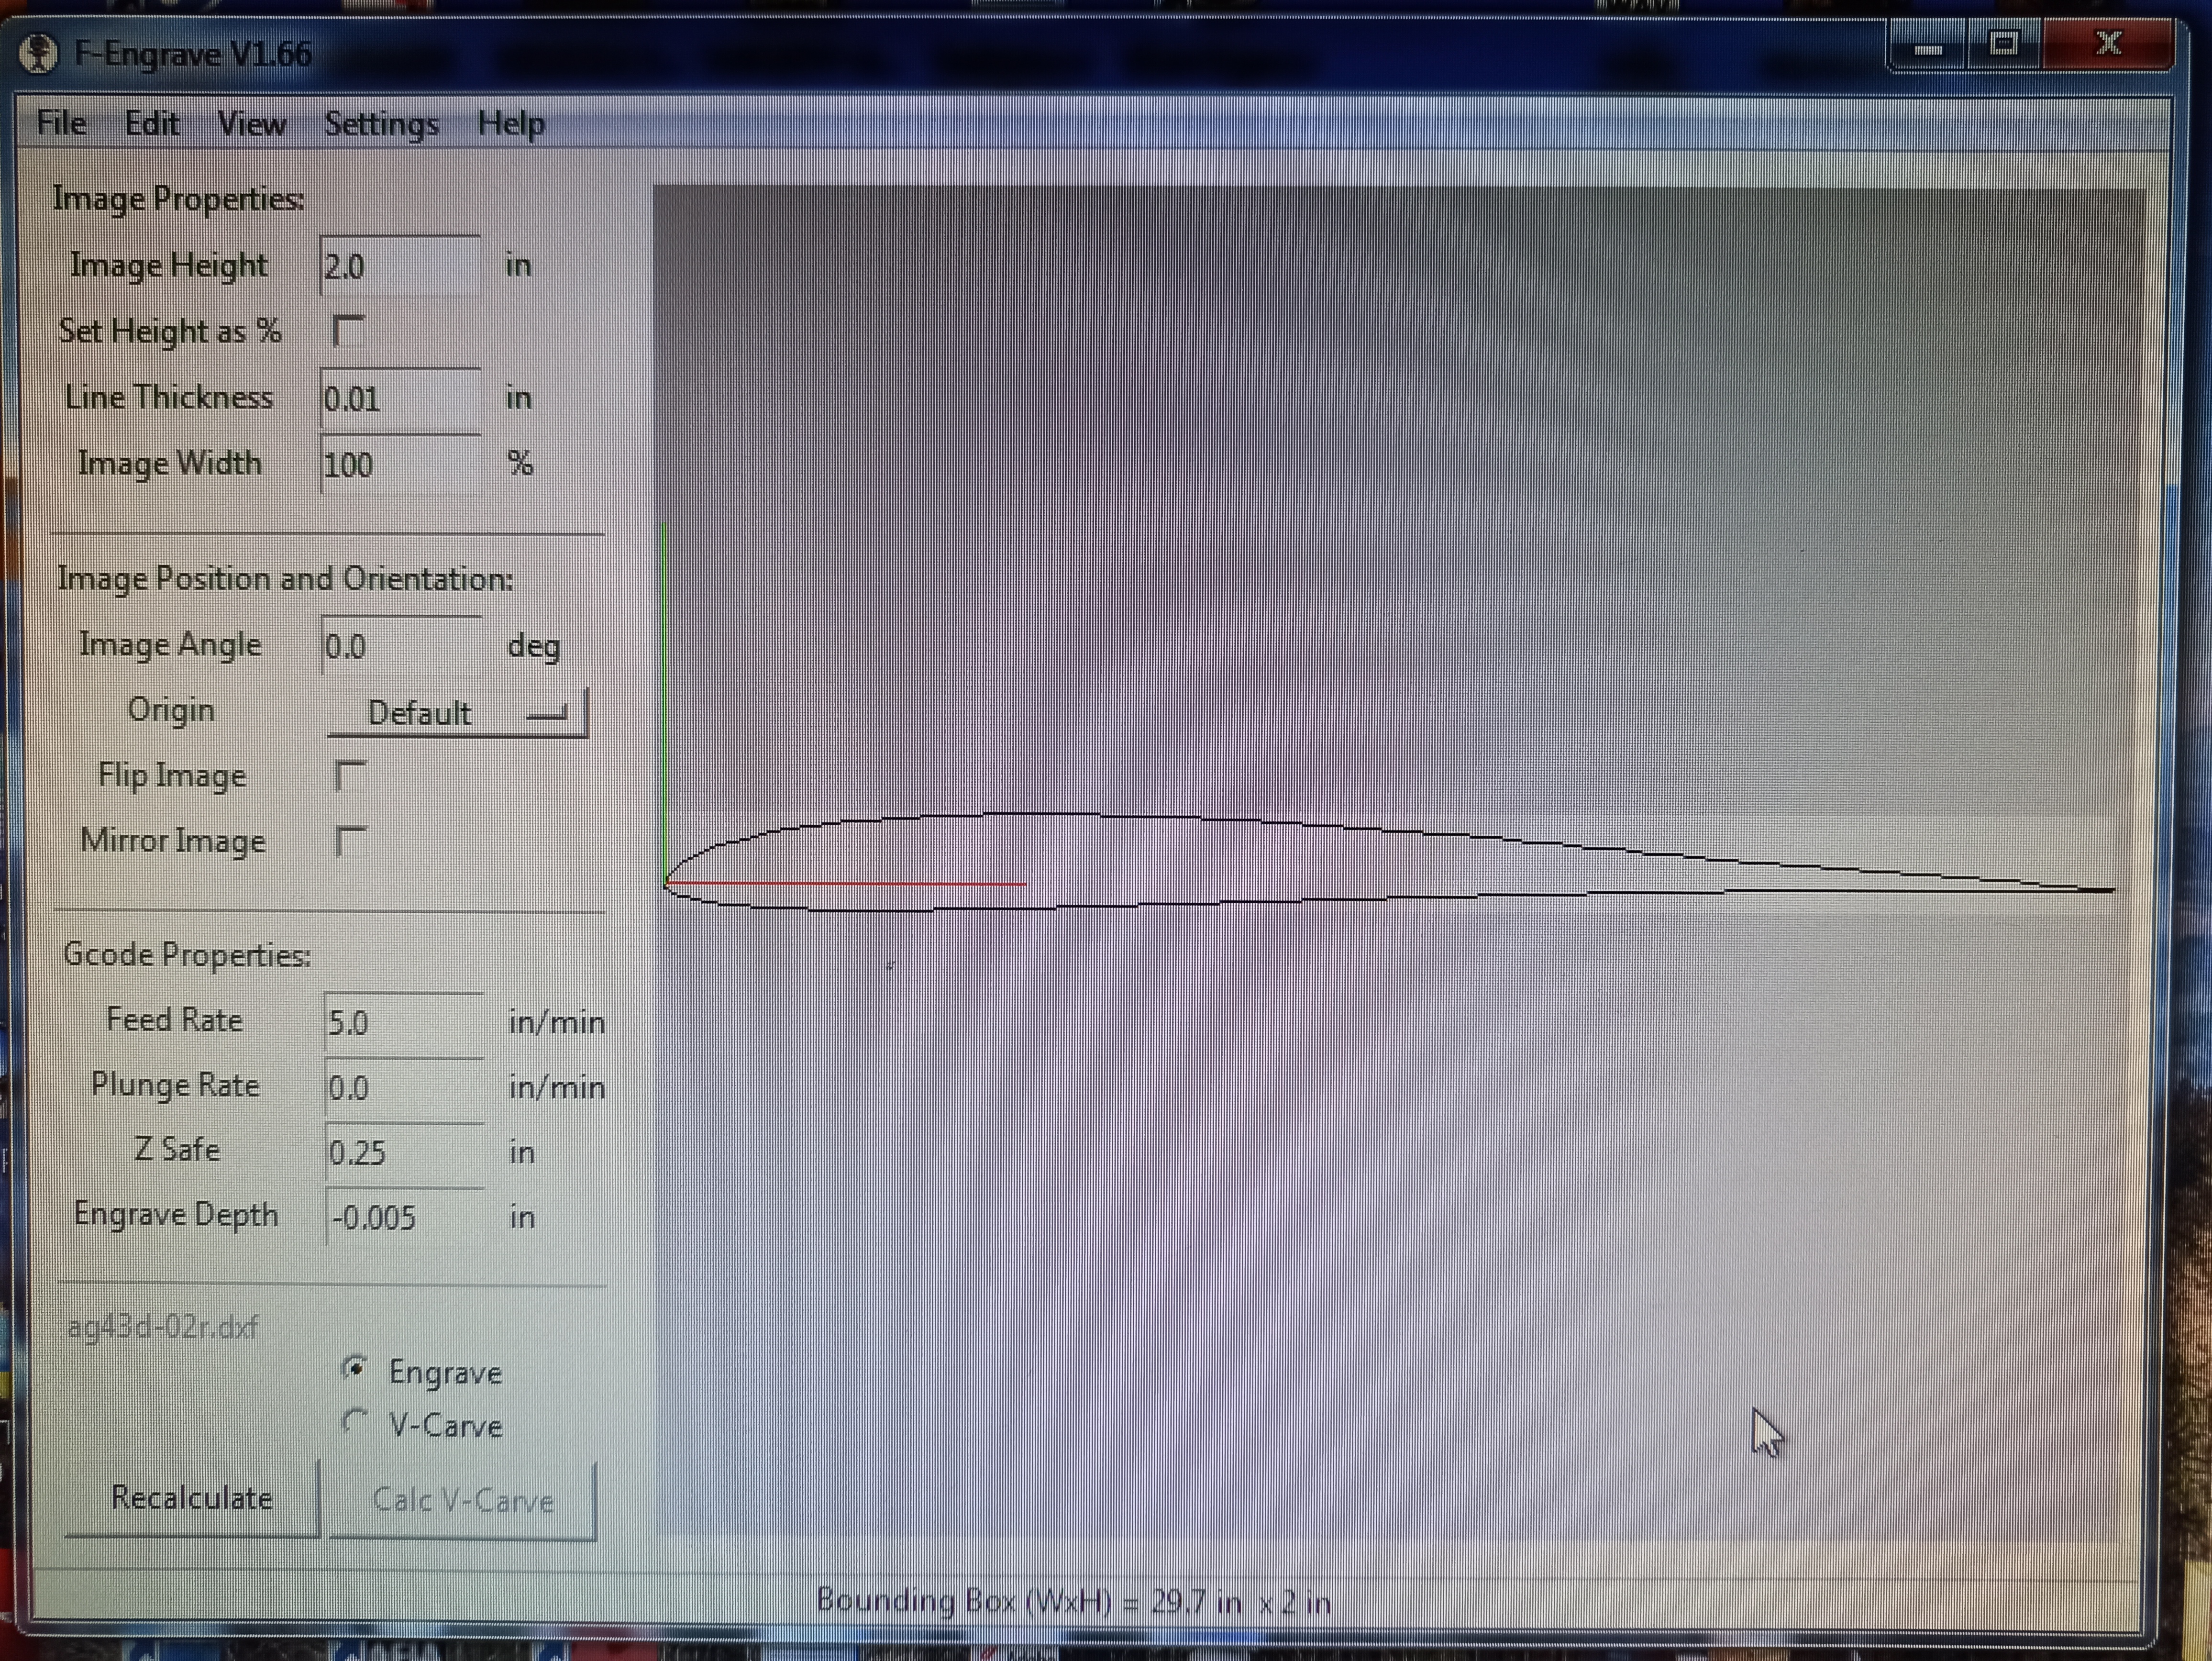This screenshot has width=2212, height=1661.
Task: Open the File menu
Action: point(61,123)
